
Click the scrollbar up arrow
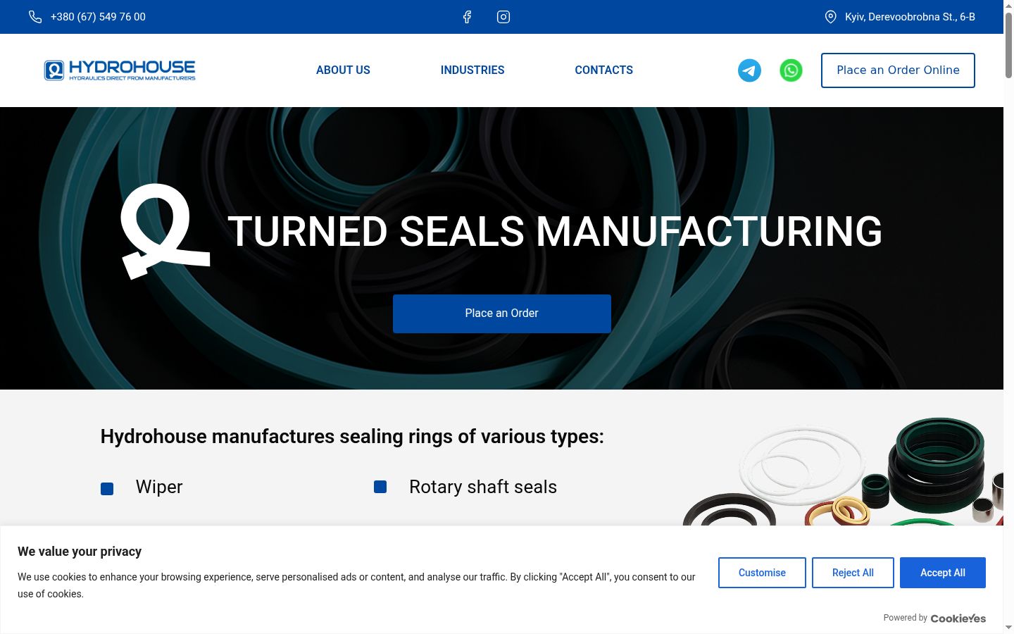[x=1008, y=5]
